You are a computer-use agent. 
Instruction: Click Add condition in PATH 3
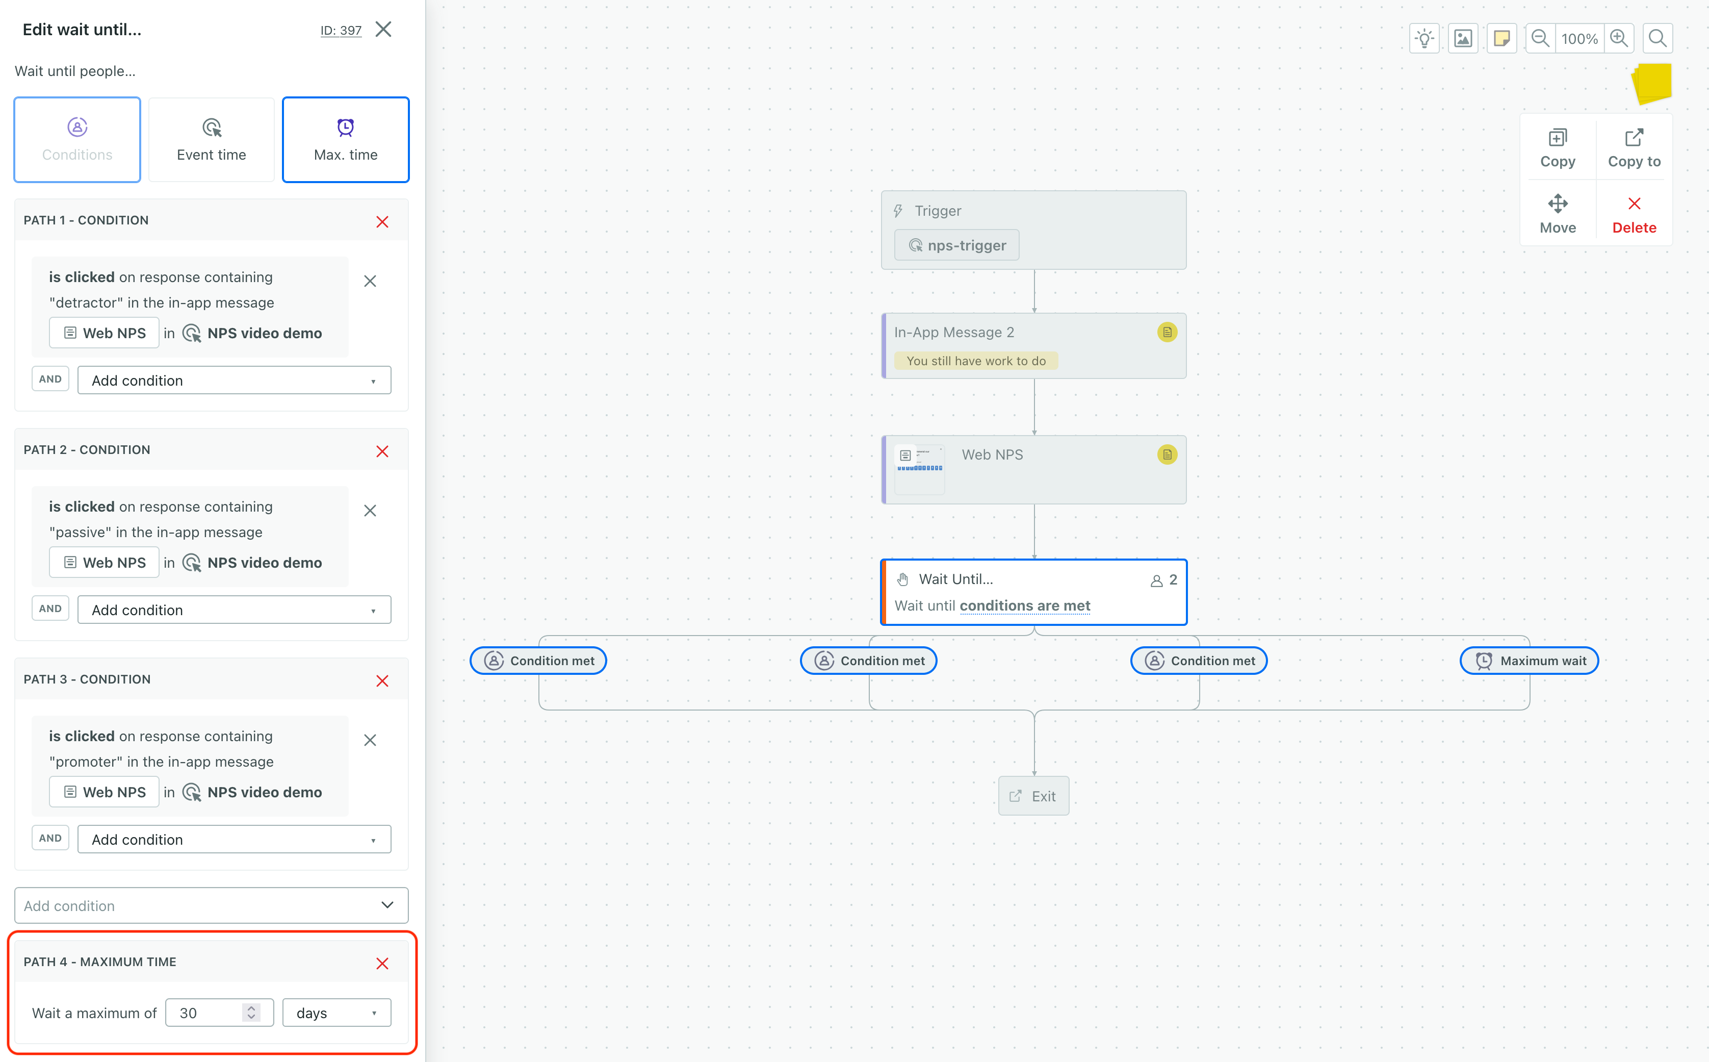pyautogui.click(x=234, y=838)
